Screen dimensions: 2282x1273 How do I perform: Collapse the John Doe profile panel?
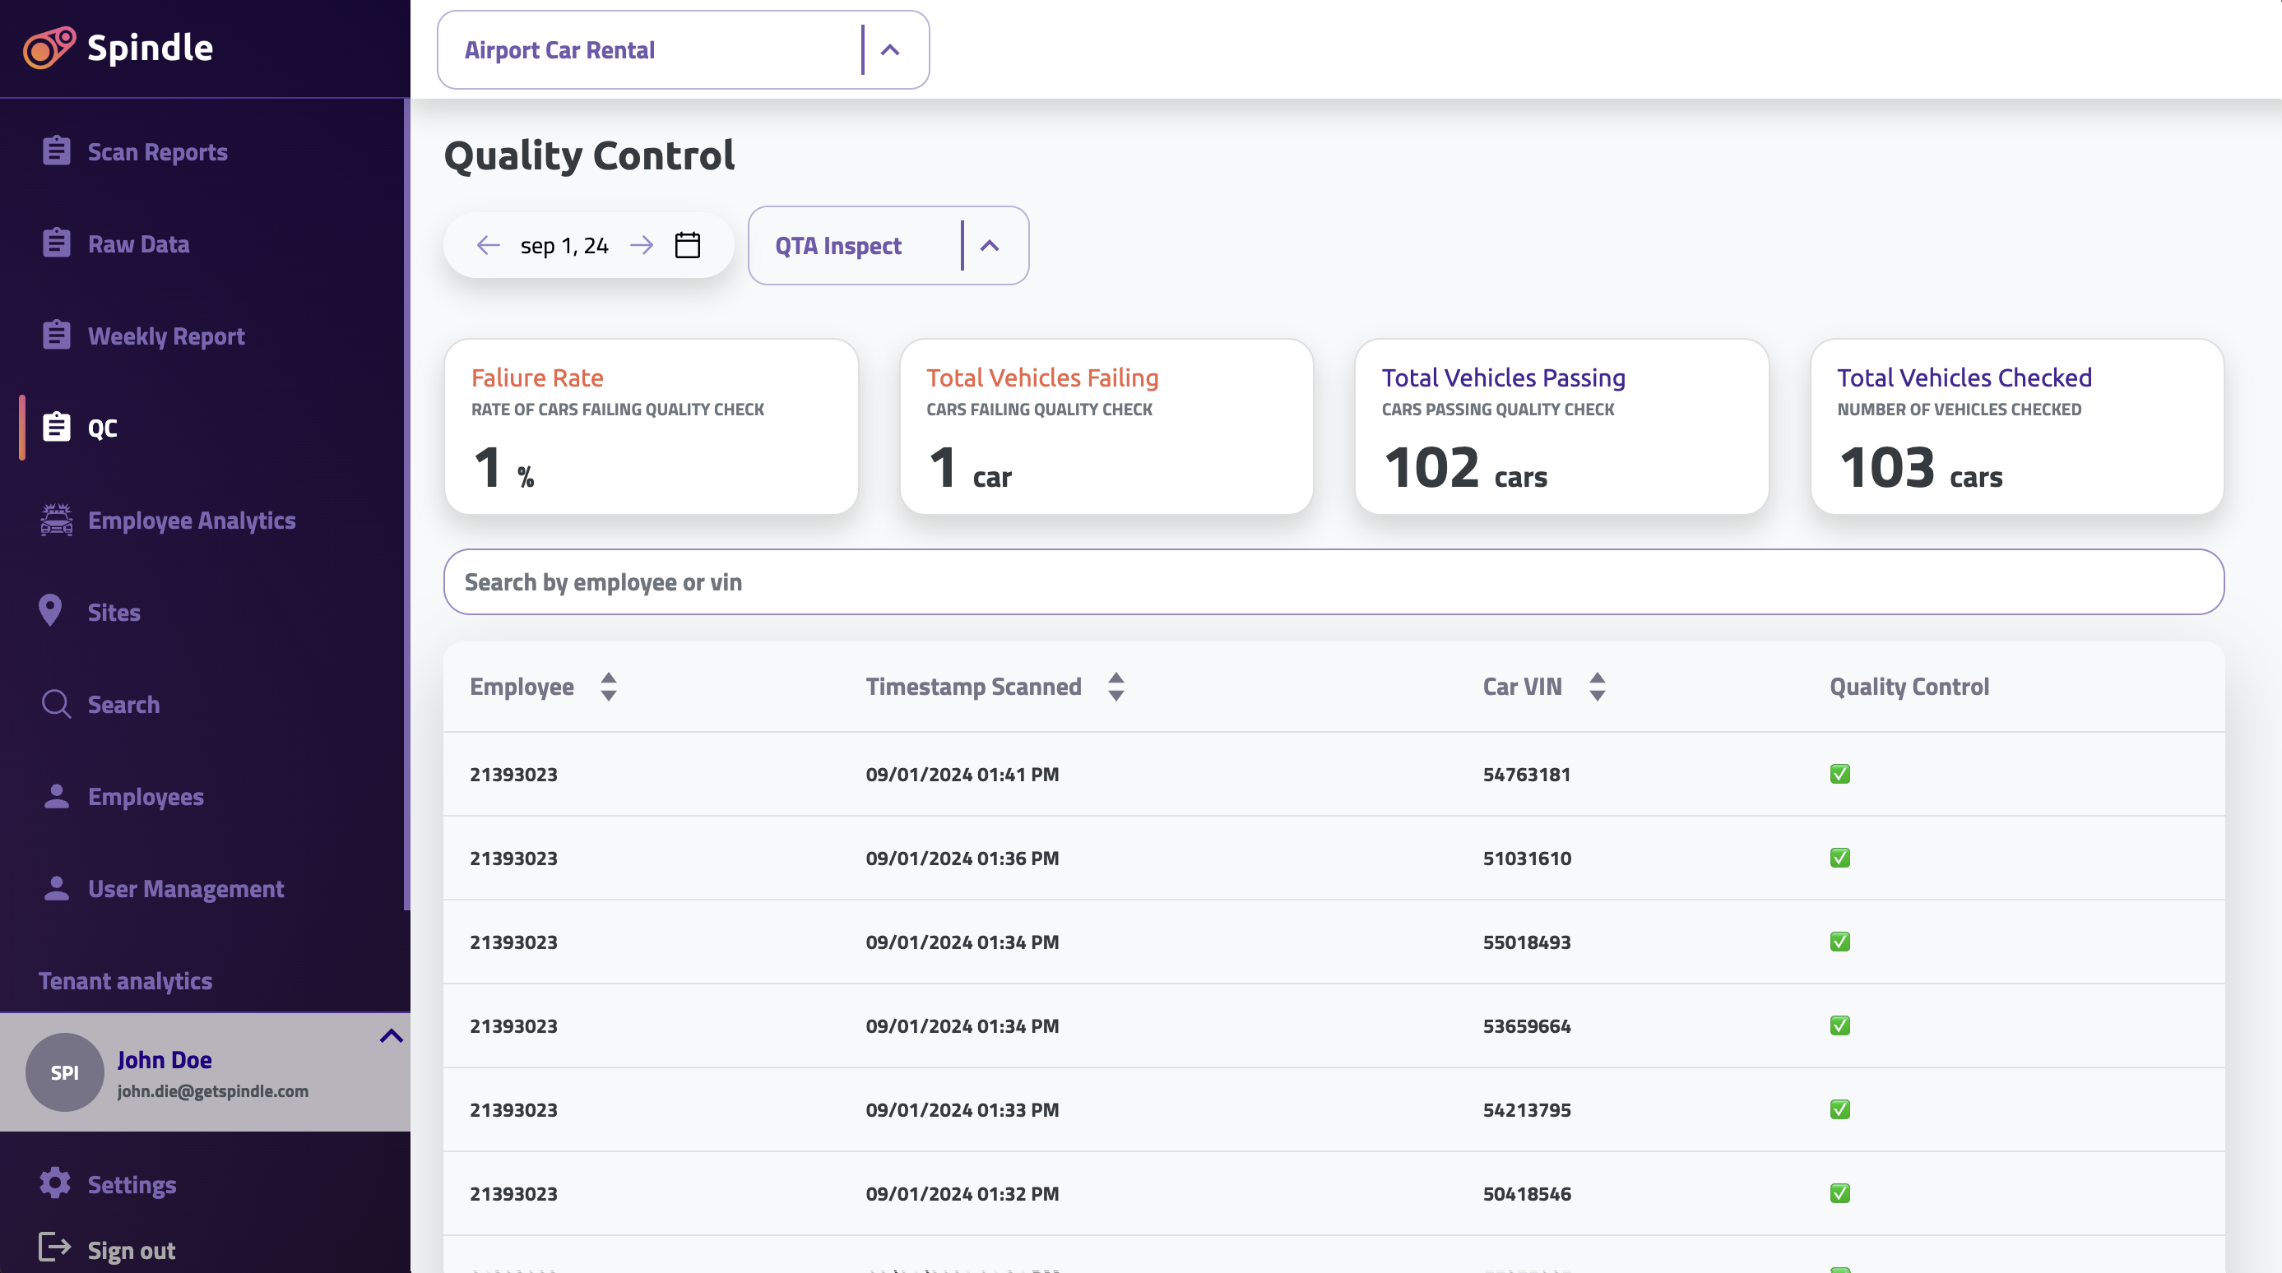(391, 1035)
